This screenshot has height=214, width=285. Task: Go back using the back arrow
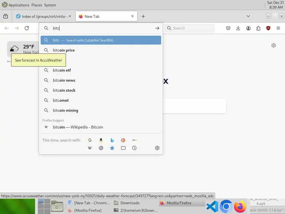point(7,28)
